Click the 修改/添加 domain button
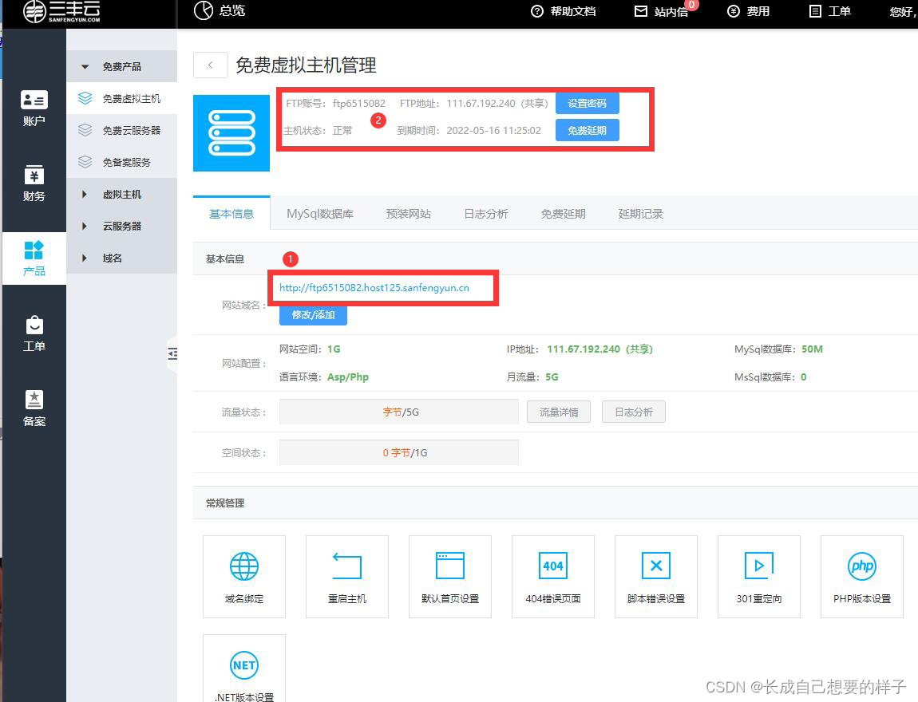 (313, 315)
